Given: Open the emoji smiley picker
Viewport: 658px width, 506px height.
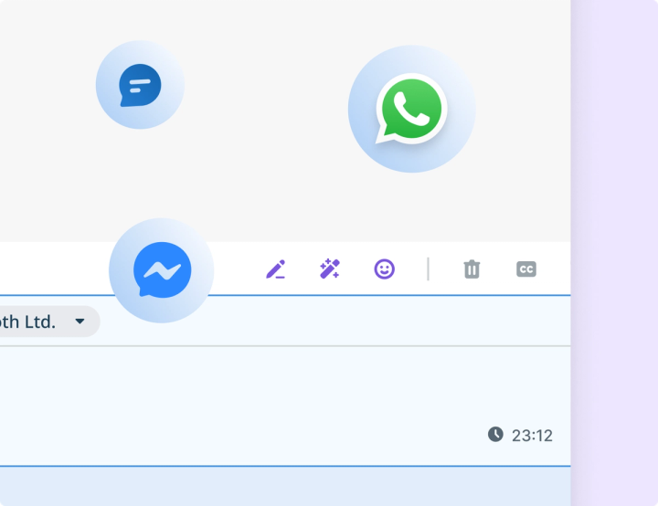Looking at the screenshot, I should click(x=385, y=269).
